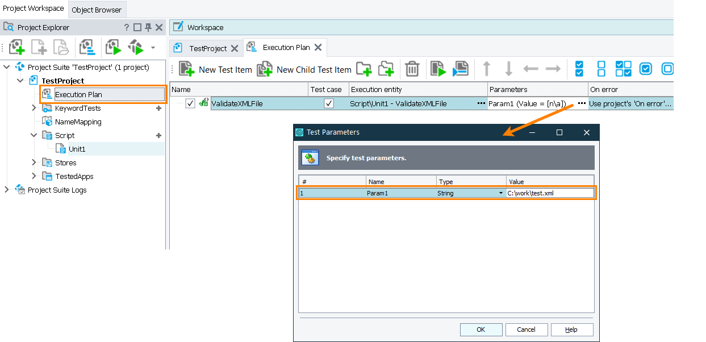Click the add project icon in Project Explorer
Screen dimensions: 706x342
[17, 47]
